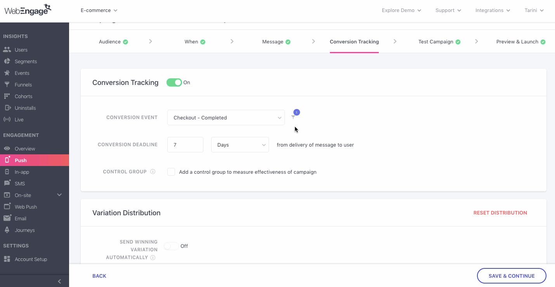Click RESET DISTRIBUTION link

click(x=500, y=213)
